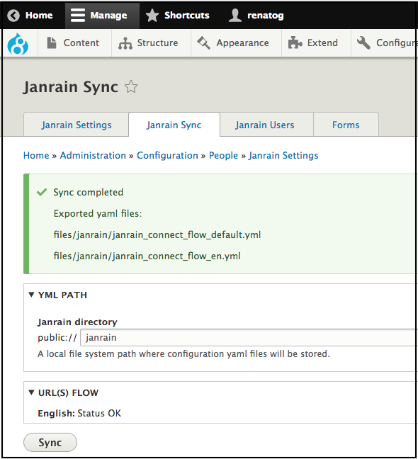Open Content via the page icon

pyautogui.click(x=52, y=43)
